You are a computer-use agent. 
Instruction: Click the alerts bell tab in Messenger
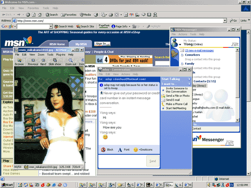(x=174, y=54)
